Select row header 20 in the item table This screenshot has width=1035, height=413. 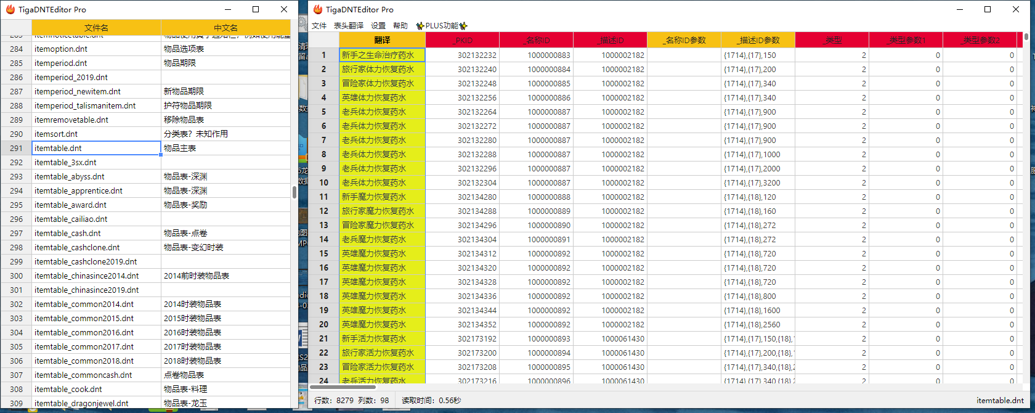pos(323,324)
